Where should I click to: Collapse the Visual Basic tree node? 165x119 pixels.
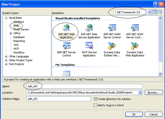pos(6,18)
